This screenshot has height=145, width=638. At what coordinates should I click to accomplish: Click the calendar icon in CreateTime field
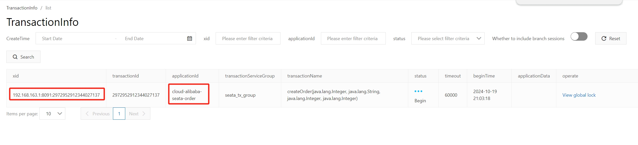click(190, 38)
